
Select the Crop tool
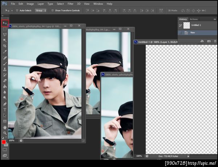tap(5, 46)
